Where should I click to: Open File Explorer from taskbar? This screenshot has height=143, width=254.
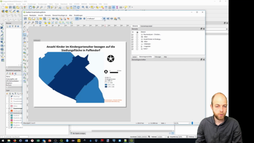(9, 141)
